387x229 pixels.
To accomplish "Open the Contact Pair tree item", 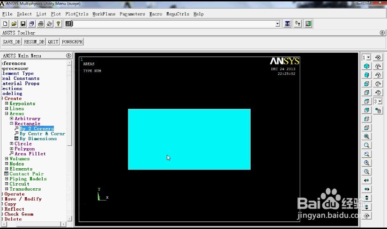I will pyautogui.click(x=26, y=174).
